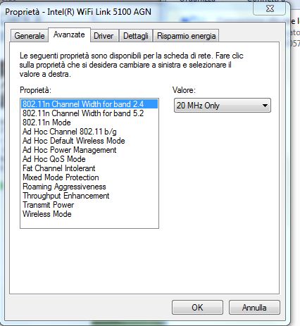Select Wireless Mode property
This screenshot has height=326, width=300.
pyautogui.click(x=89, y=214)
